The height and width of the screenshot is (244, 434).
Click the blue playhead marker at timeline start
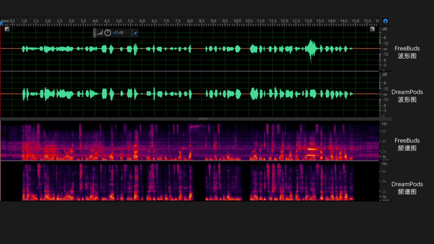coord(2,23)
